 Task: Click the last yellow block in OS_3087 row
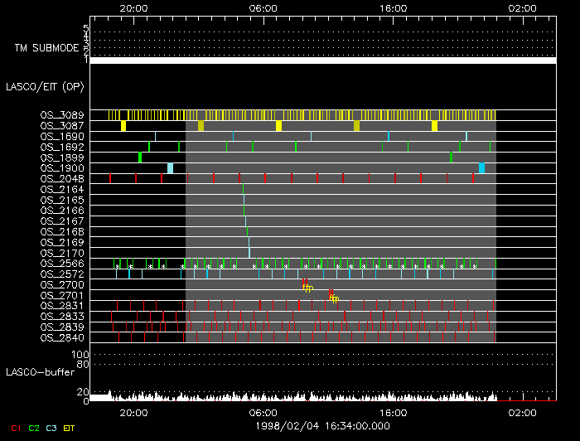point(434,126)
